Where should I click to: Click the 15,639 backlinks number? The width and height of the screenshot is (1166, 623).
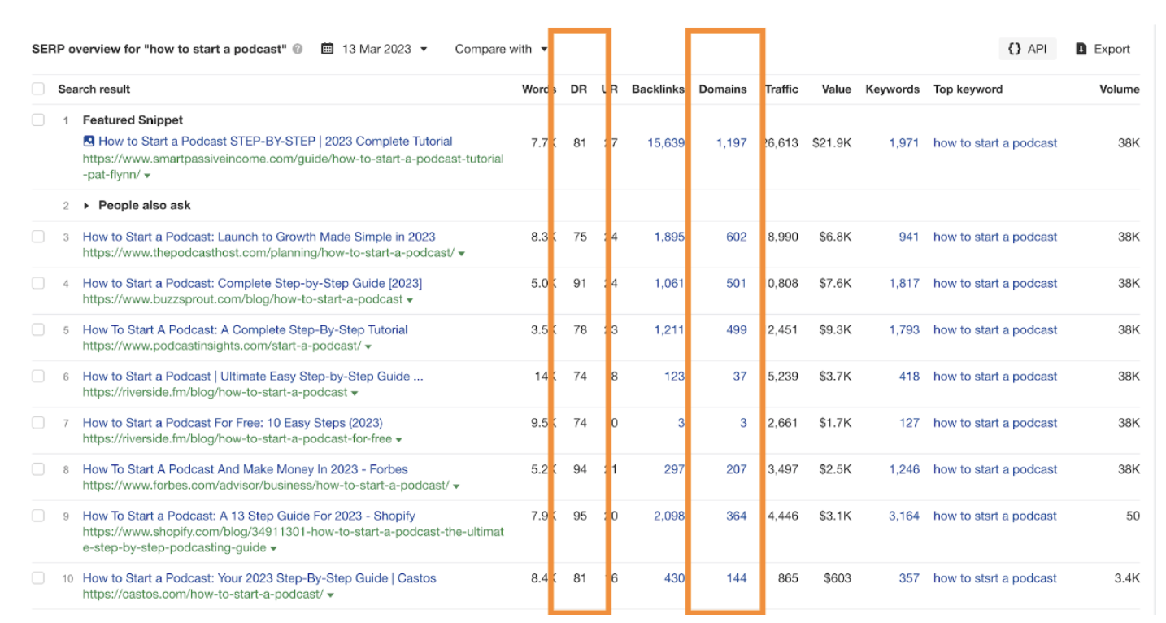point(666,142)
